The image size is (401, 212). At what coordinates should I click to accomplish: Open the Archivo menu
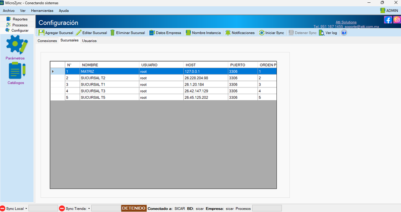(x=9, y=11)
